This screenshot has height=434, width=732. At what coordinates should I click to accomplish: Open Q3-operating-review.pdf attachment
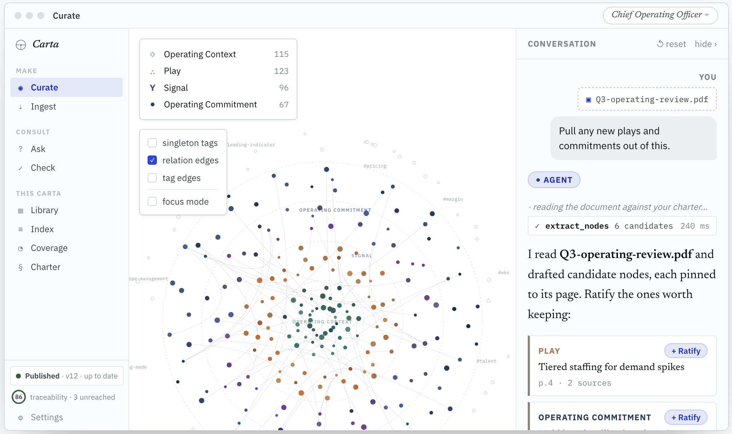point(647,99)
